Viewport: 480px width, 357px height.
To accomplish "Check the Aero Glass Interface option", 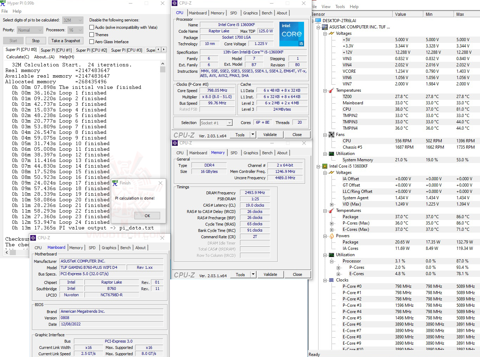I will tap(92, 42).
